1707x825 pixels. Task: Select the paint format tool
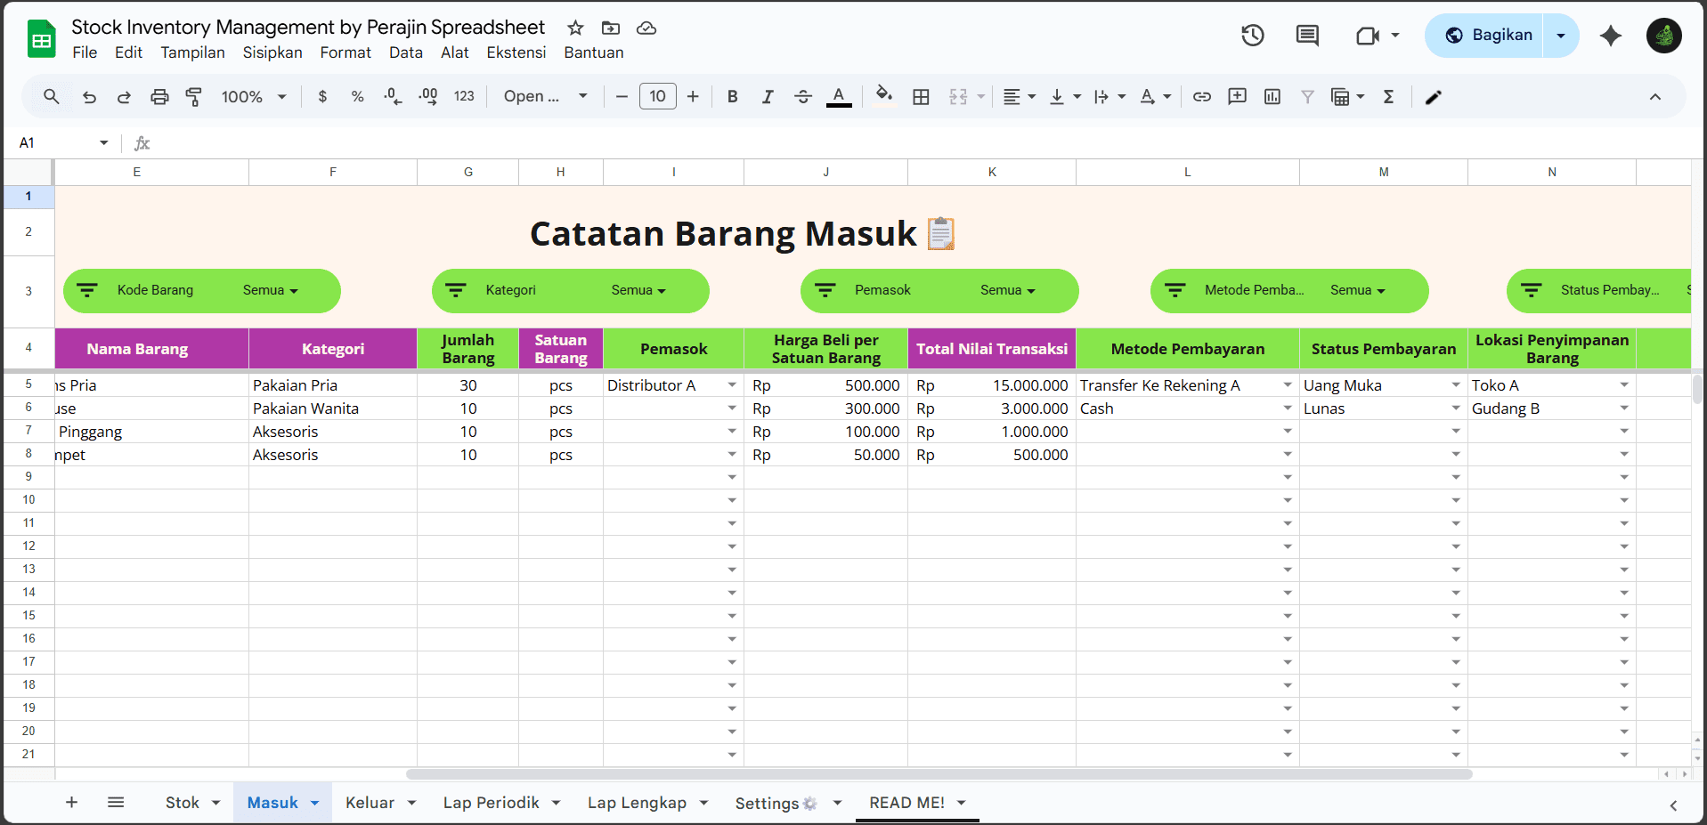pyautogui.click(x=194, y=96)
